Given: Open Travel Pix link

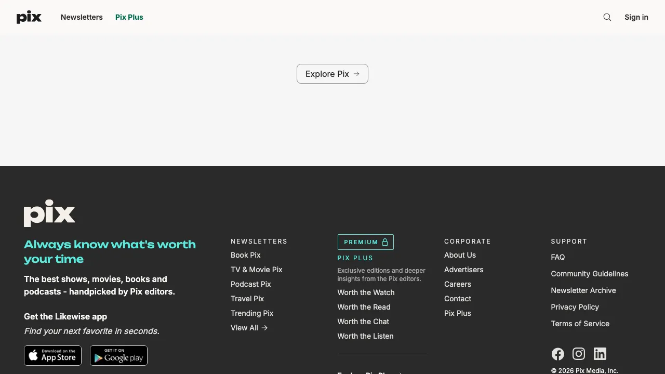Looking at the screenshot, I should [247, 299].
